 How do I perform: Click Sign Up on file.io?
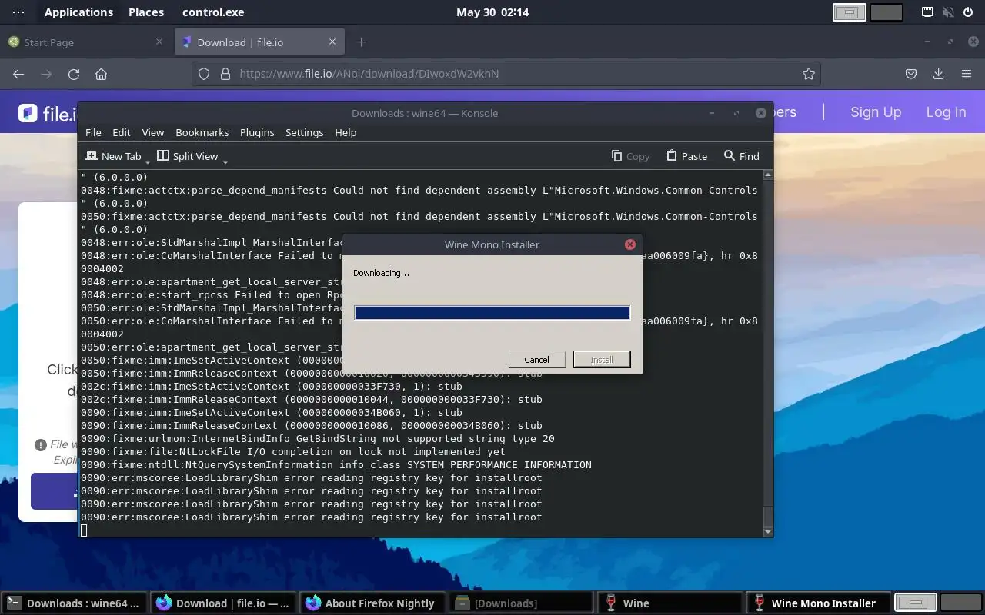click(876, 112)
